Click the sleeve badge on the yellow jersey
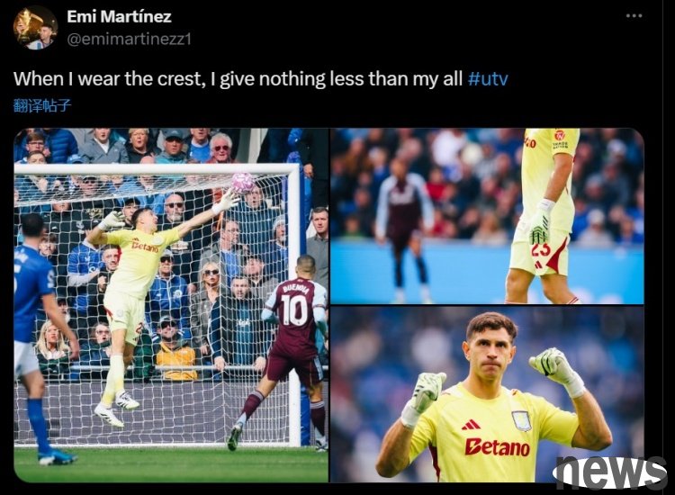Viewport: 675px width, 495px height. tap(560, 139)
